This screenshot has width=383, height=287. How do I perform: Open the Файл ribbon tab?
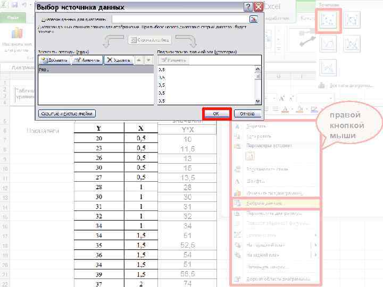click(x=13, y=18)
